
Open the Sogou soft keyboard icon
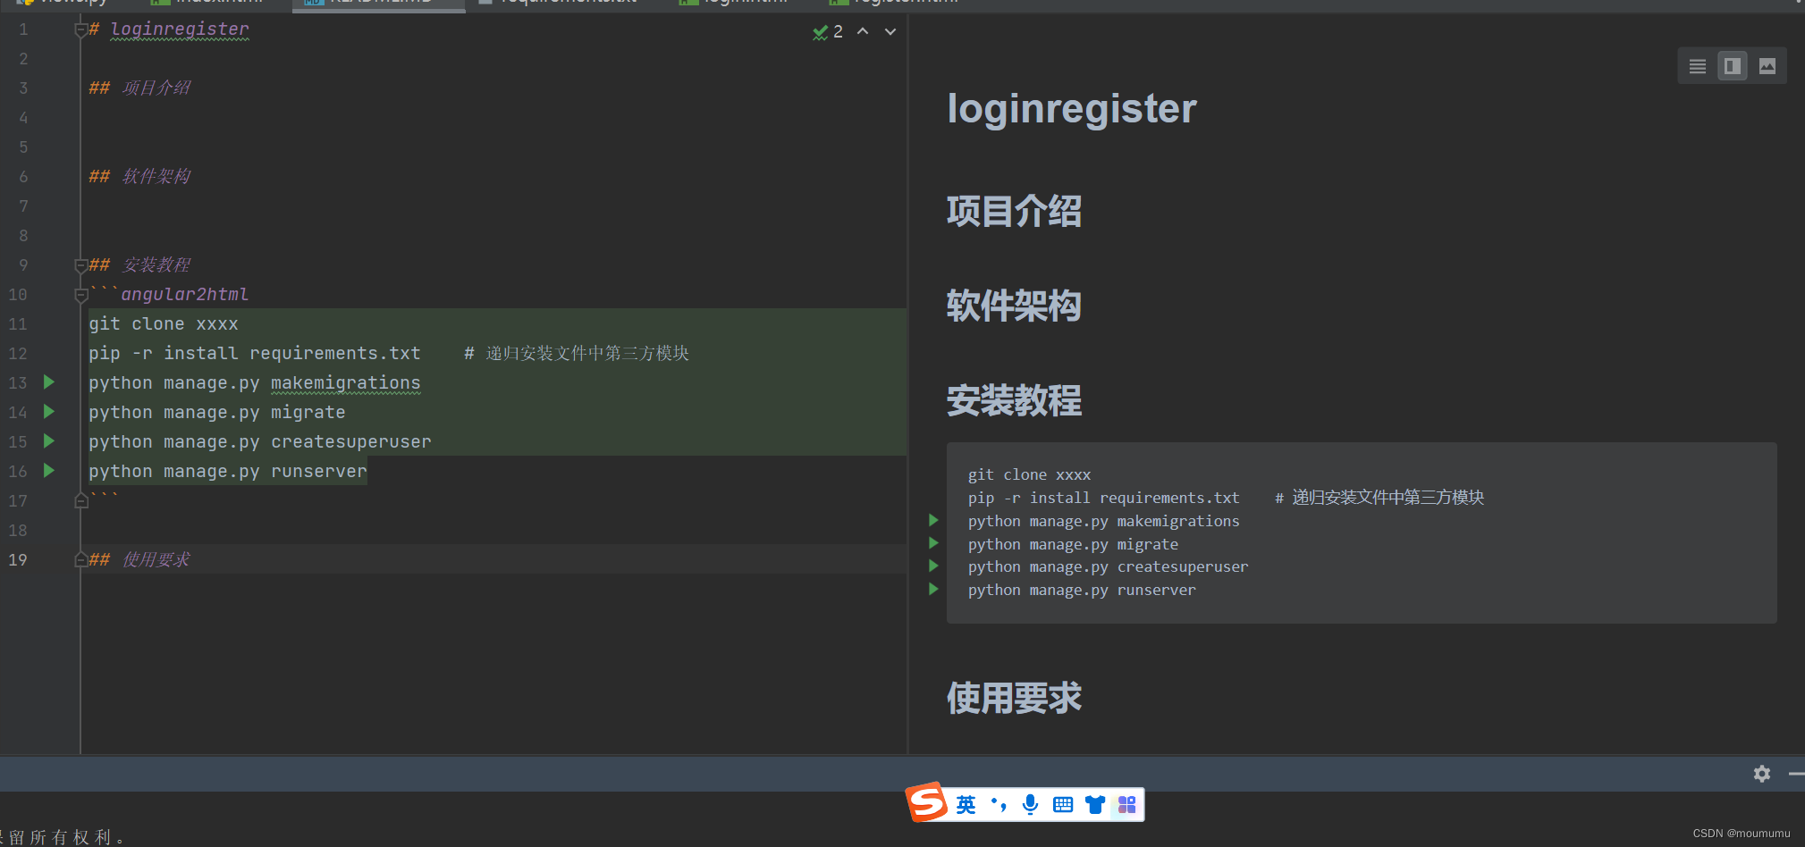pos(1063,805)
